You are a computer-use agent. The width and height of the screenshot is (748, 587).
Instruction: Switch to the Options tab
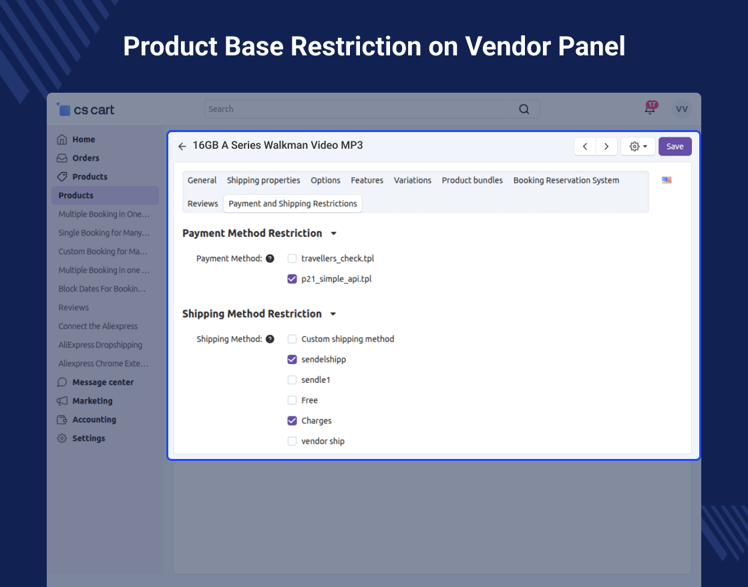[x=325, y=181]
